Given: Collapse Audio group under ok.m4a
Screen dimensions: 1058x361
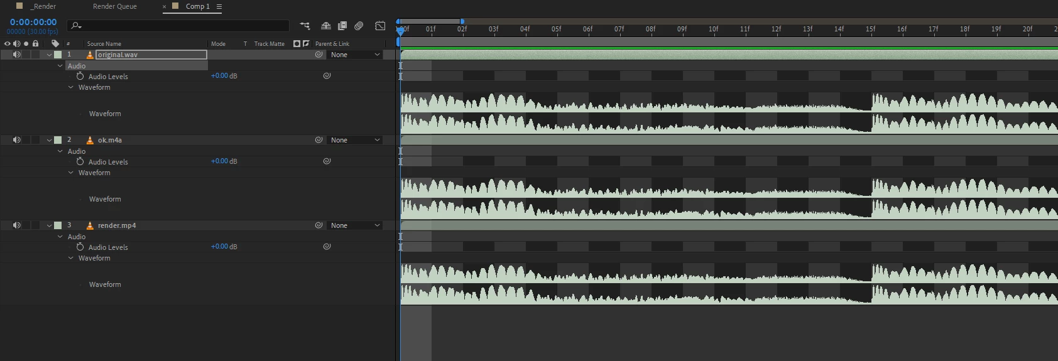Looking at the screenshot, I should [x=60, y=151].
